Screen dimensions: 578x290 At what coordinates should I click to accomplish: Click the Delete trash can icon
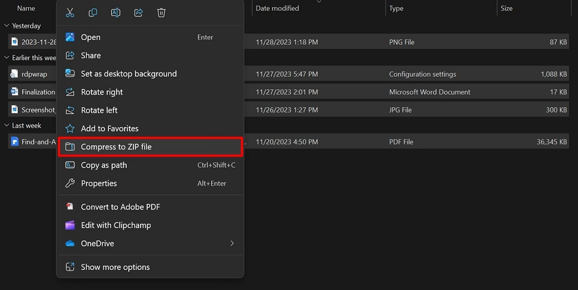(161, 13)
